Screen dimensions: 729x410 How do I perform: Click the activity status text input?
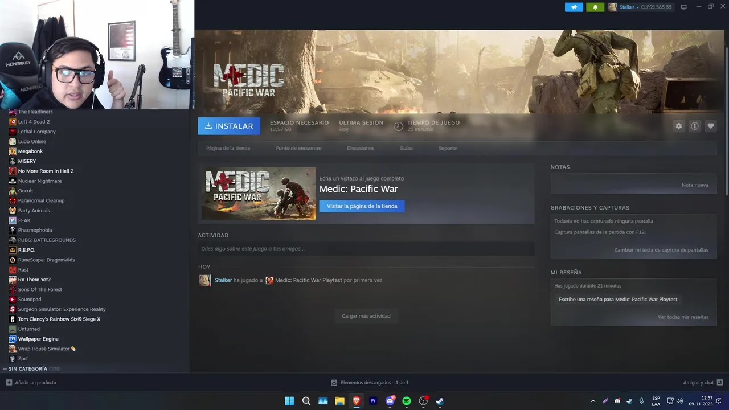366,249
